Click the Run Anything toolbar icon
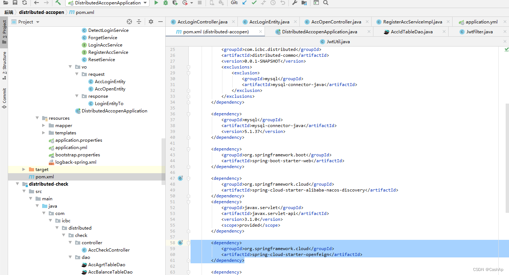 coord(316,3)
